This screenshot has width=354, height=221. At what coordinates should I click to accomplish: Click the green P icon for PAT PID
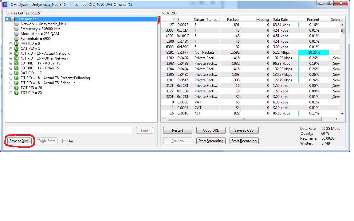coord(16,44)
